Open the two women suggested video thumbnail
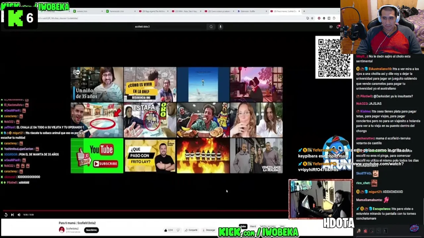 (x=256, y=120)
